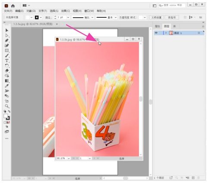Screen dimensions: 208x183
Task: Select the Zoom tool
Action: (7, 106)
